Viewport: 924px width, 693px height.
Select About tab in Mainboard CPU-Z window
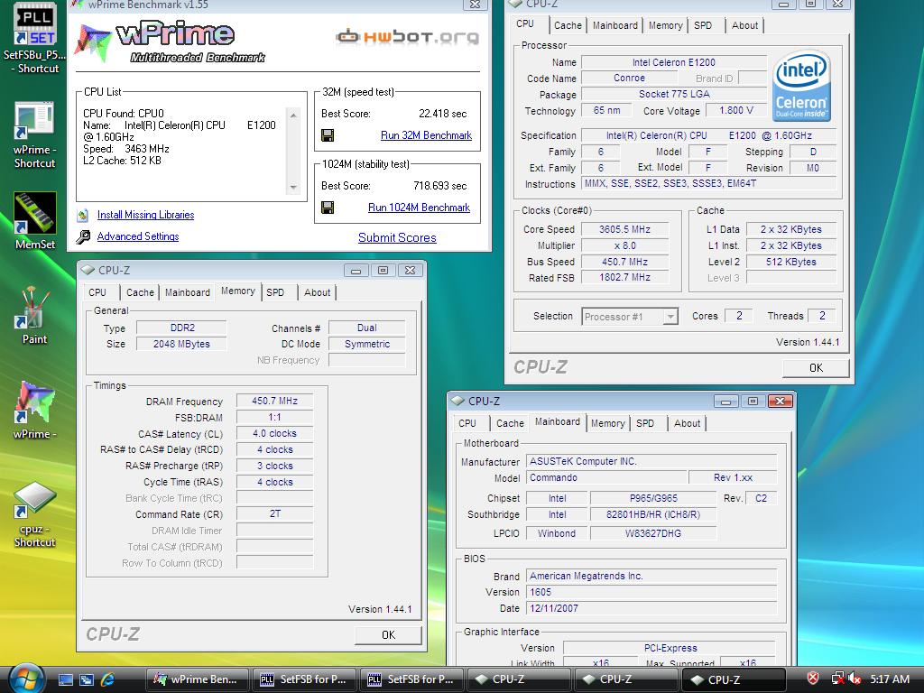687,423
